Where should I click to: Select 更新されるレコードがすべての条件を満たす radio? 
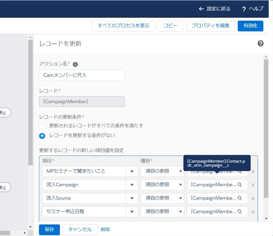coord(42,126)
